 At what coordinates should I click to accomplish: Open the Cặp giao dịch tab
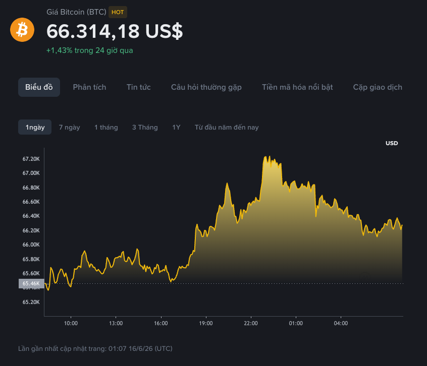click(378, 87)
